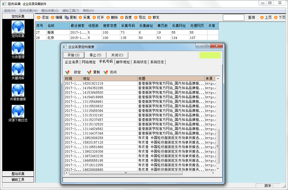Sort by 标题 column header
Screen dimensions: 288x190
[171, 78]
